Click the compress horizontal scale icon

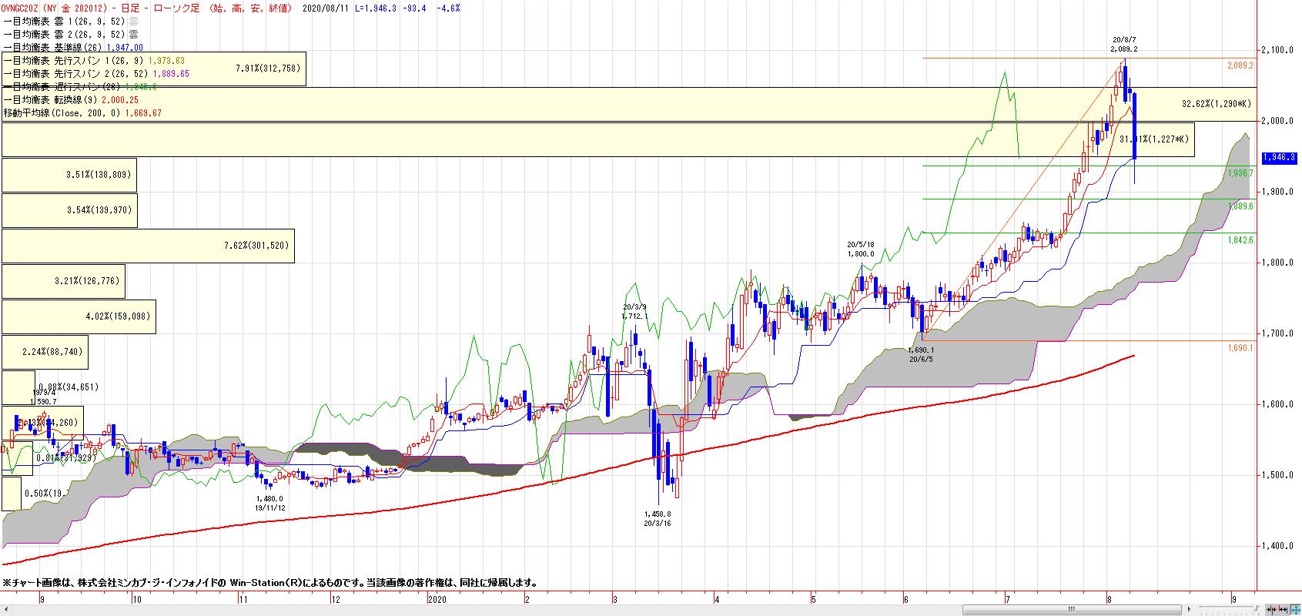click(1271, 610)
